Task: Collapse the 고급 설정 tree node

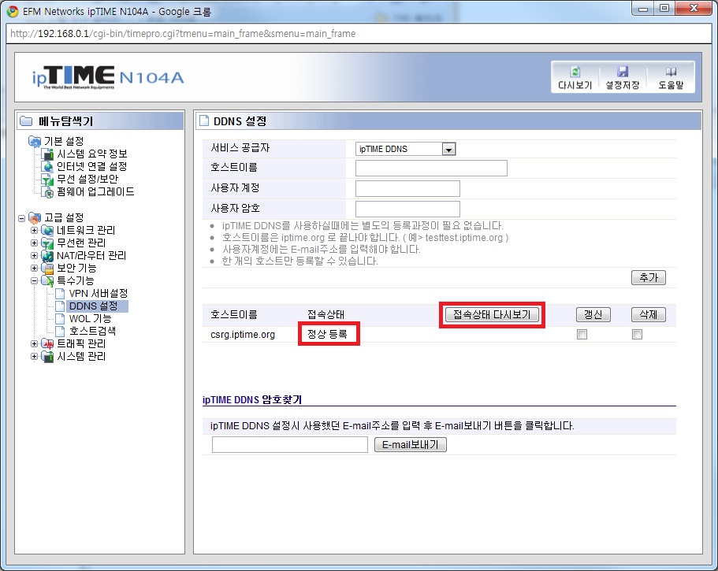Action: click(21, 218)
